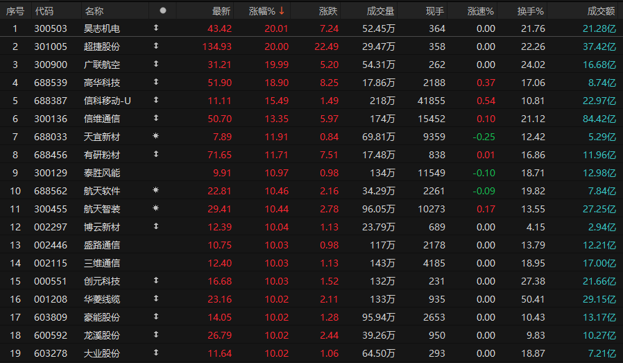Sort by 成交量 column header
Image resolution: width=623 pixels, height=363 pixels.
coord(380,11)
